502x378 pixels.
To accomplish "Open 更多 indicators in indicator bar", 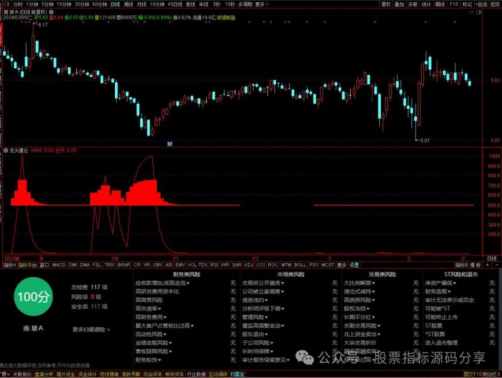I will pos(342,265).
